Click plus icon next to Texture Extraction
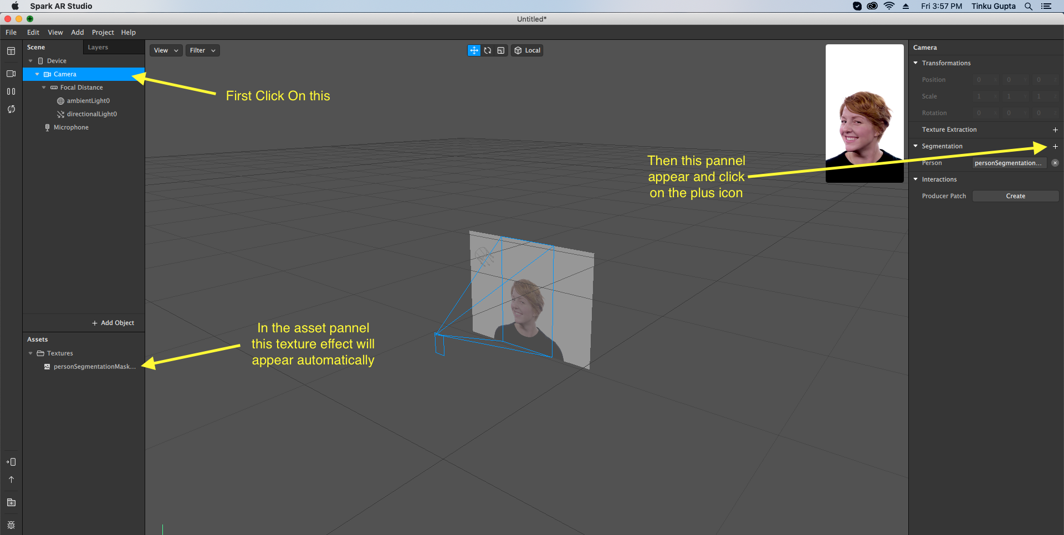The width and height of the screenshot is (1064, 535). pyautogui.click(x=1055, y=130)
